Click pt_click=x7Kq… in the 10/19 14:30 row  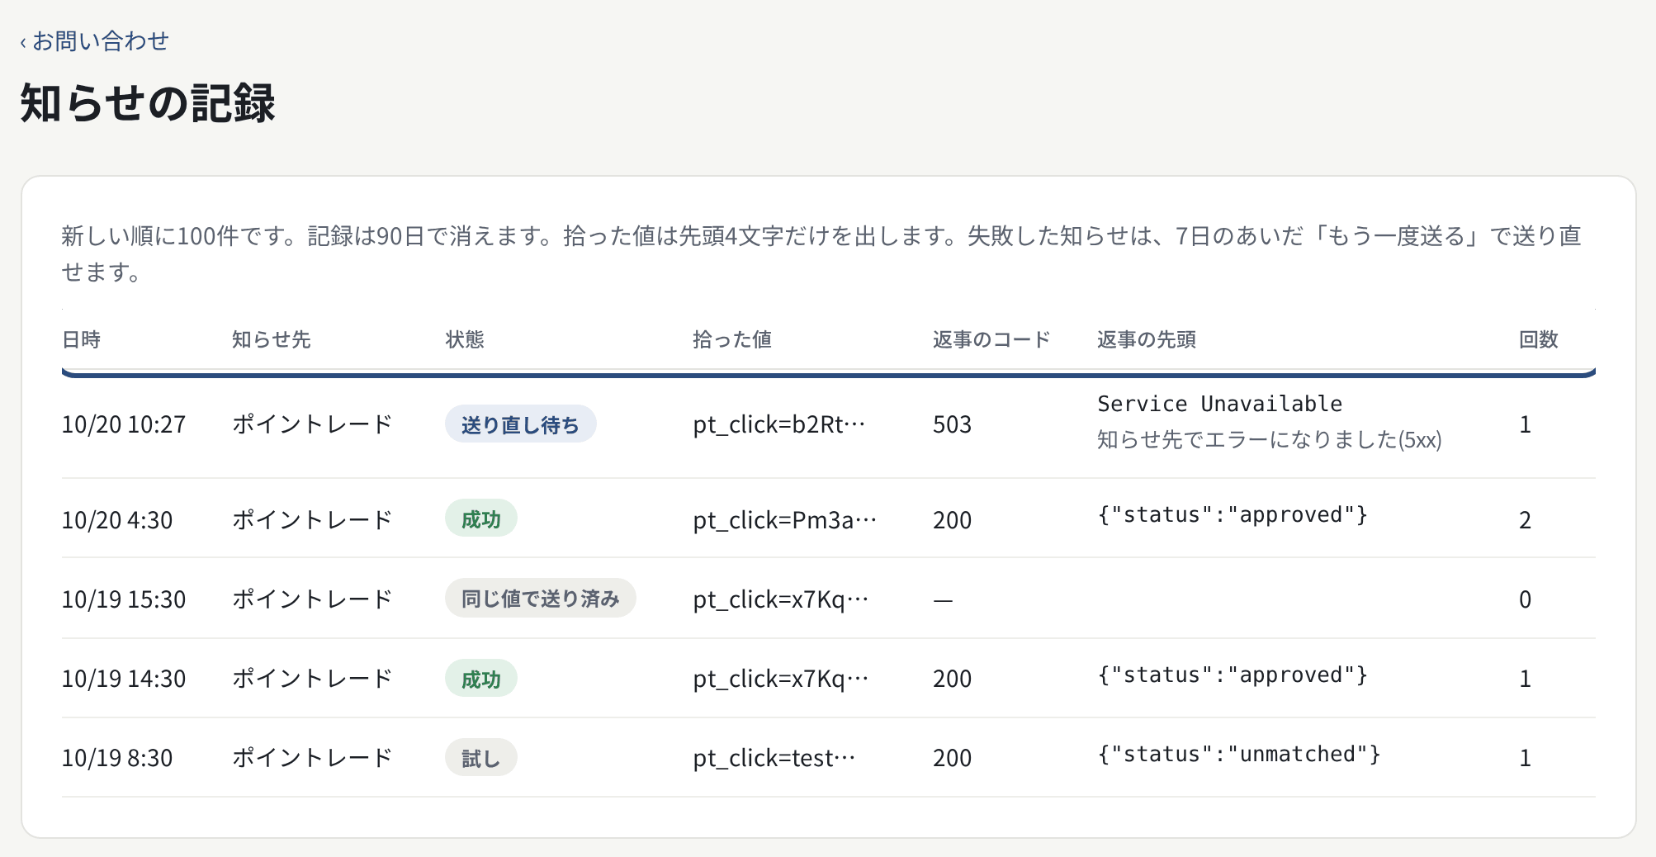tap(781, 679)
